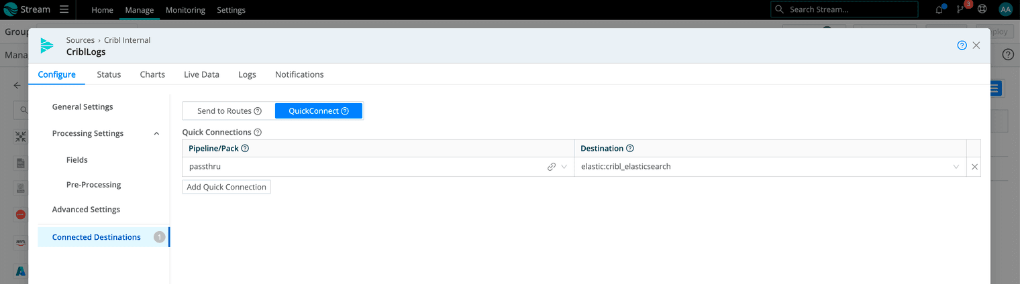Click the Add Quick Connection button
This screenshot has width=1020, height=284.
point(226,187)
